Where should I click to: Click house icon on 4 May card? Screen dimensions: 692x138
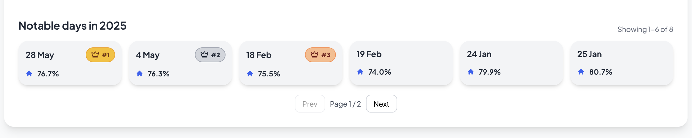(140, 73)
